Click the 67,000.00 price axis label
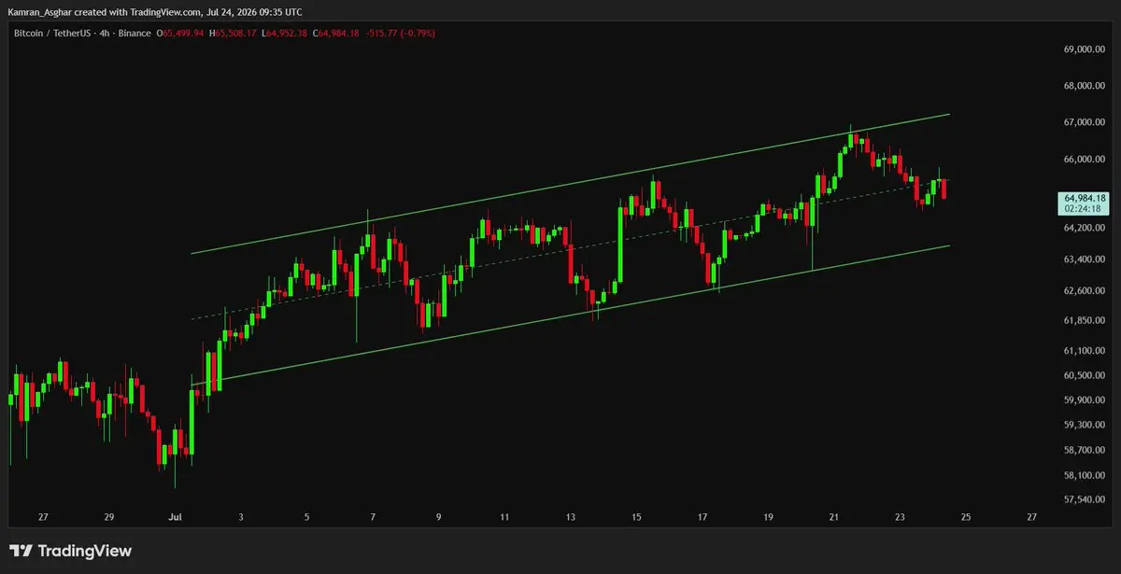 (x=1086, y=122)
